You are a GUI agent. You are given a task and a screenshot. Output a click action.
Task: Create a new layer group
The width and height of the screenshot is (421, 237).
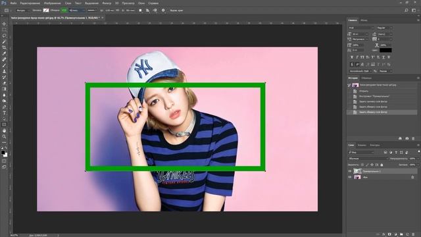pyautogui.click(x=401, y=234)
